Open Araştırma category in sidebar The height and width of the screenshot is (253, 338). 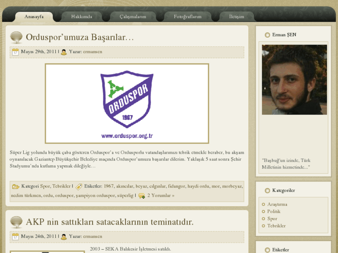(x=277, y=204)
